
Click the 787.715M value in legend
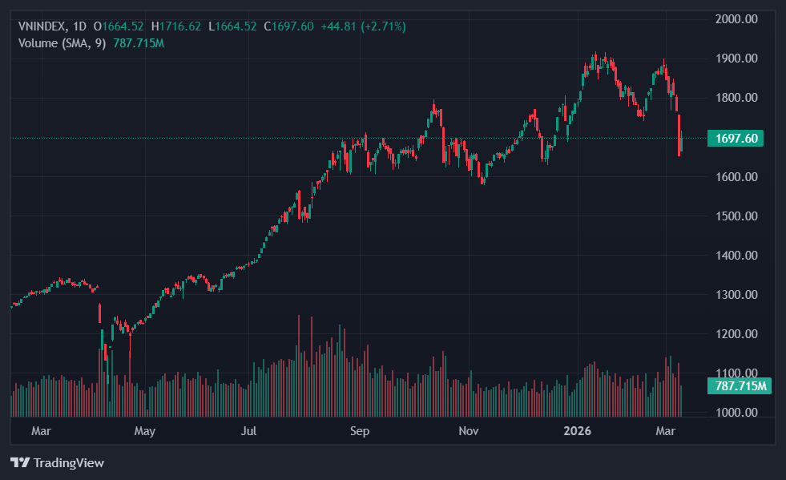[139, 42]
